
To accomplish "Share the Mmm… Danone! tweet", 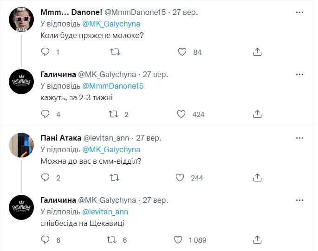I will 258,52.
